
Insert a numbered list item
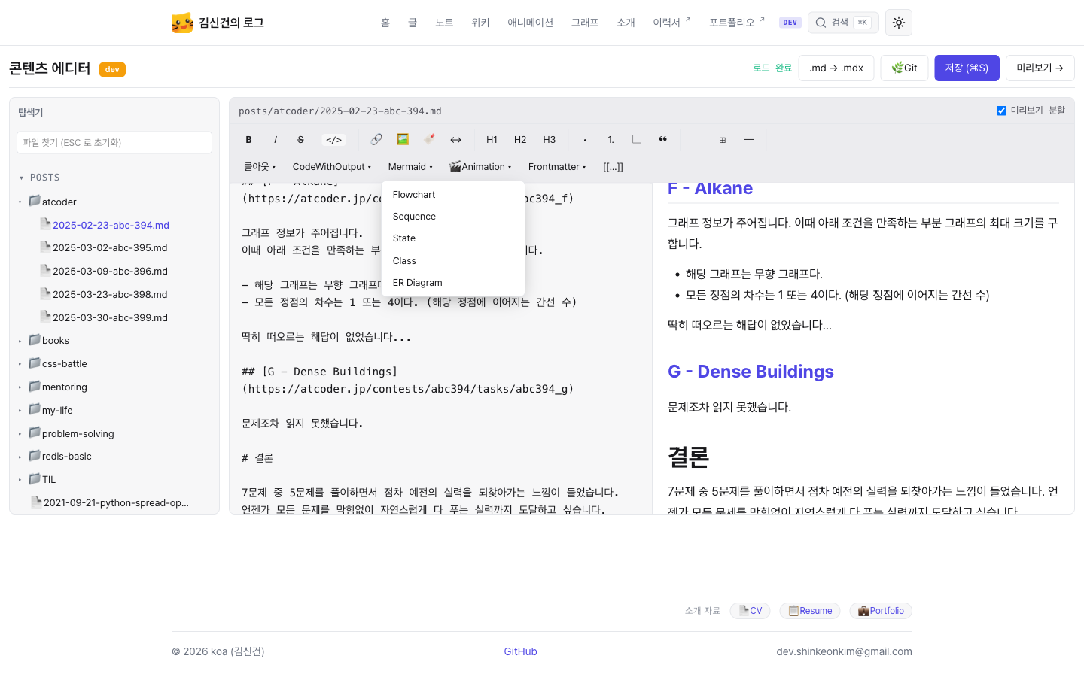[x=611, y=140]
